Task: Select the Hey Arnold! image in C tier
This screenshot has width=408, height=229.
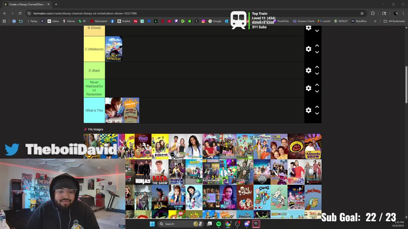Action: tap(113, 49)
